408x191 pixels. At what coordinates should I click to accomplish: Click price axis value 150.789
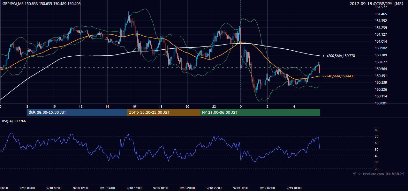pyautogui.click(x=381, y=55)
